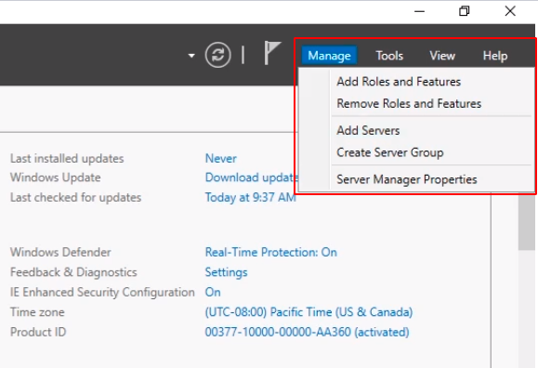538x368 pixels.
Task: Click the Product ID 00377-10000-00000-AA360 link
Action: point(307,332)
